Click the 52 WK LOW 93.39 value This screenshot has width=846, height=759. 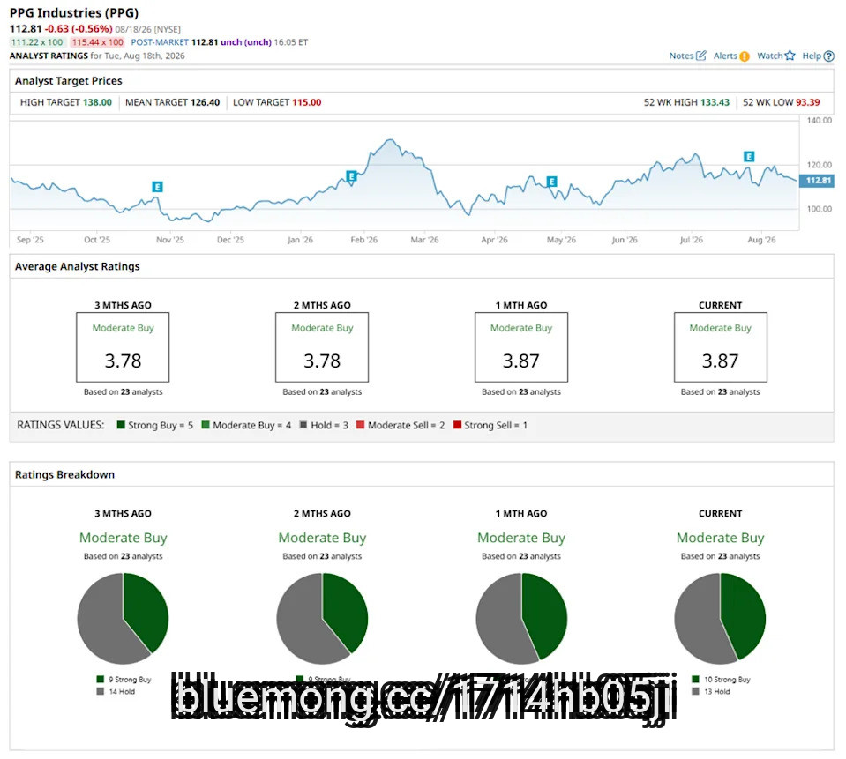tap(808, 102)
